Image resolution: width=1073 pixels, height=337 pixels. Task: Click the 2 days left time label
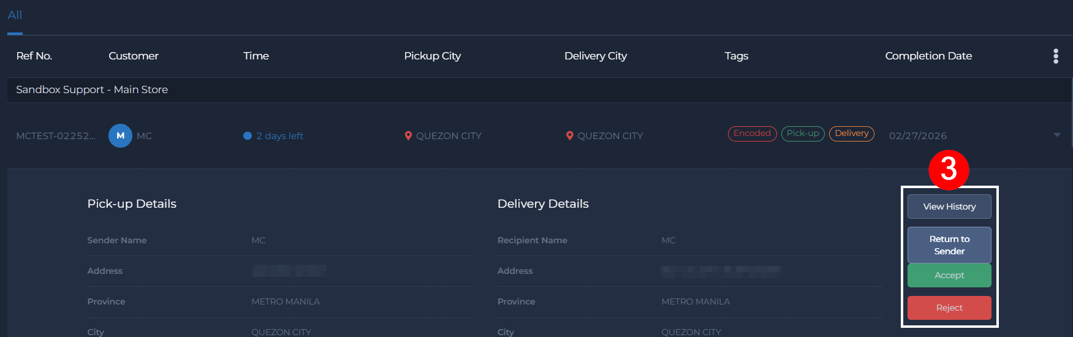tap(279, 136)
